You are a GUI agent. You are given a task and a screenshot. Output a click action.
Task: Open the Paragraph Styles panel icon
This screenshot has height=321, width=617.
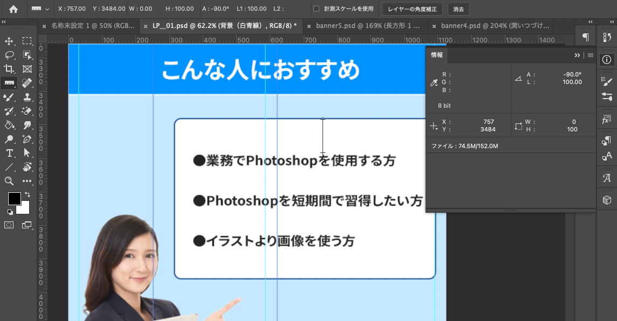[x=607, y=141]
